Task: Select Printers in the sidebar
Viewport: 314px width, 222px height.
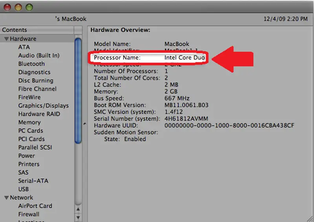Action: (x=29, y=164)
